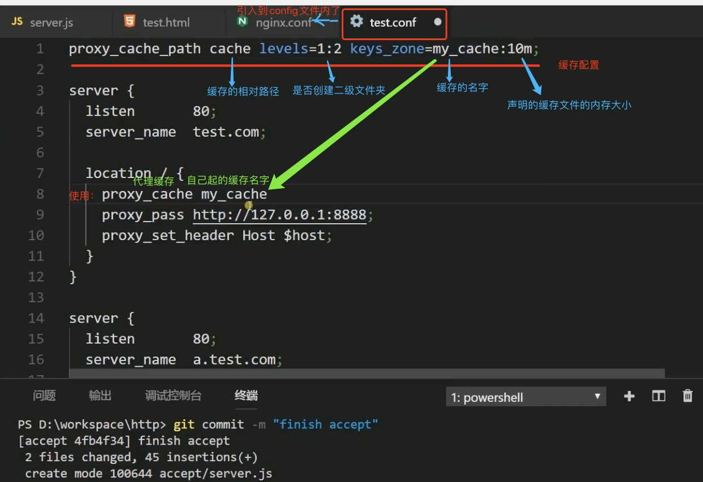Select the 终端 panel tab

click(246, 396)
